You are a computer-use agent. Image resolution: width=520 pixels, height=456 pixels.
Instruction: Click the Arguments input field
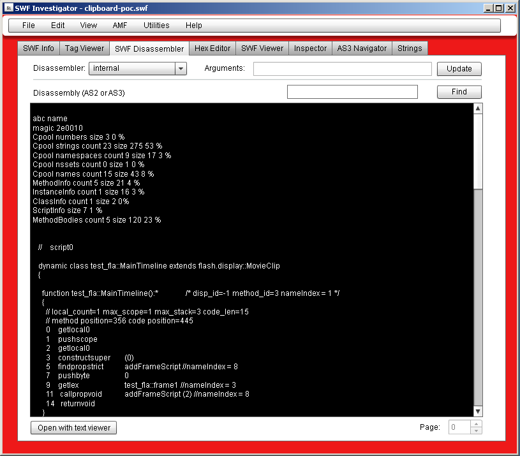(342, 69)
